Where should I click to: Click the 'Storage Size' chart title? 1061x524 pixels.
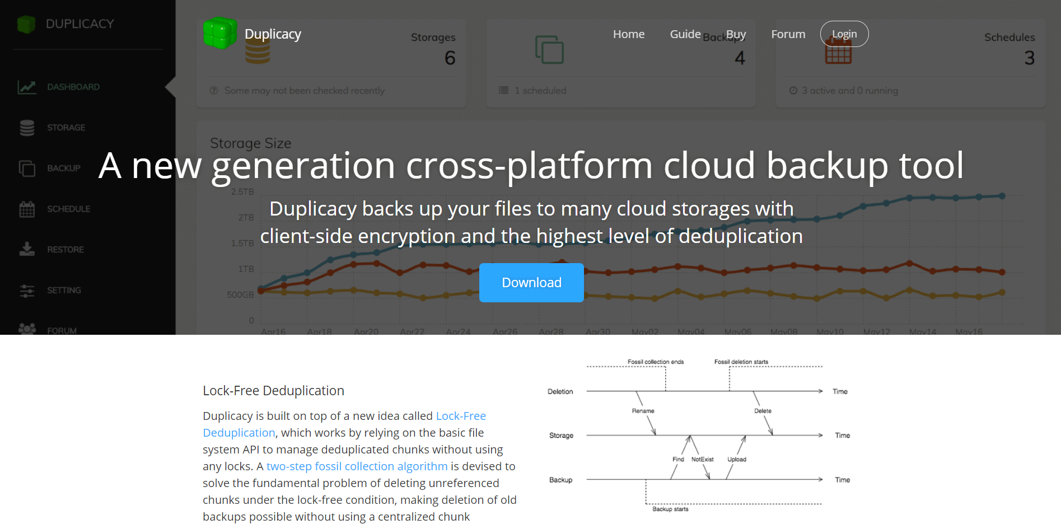coord(250,143)
